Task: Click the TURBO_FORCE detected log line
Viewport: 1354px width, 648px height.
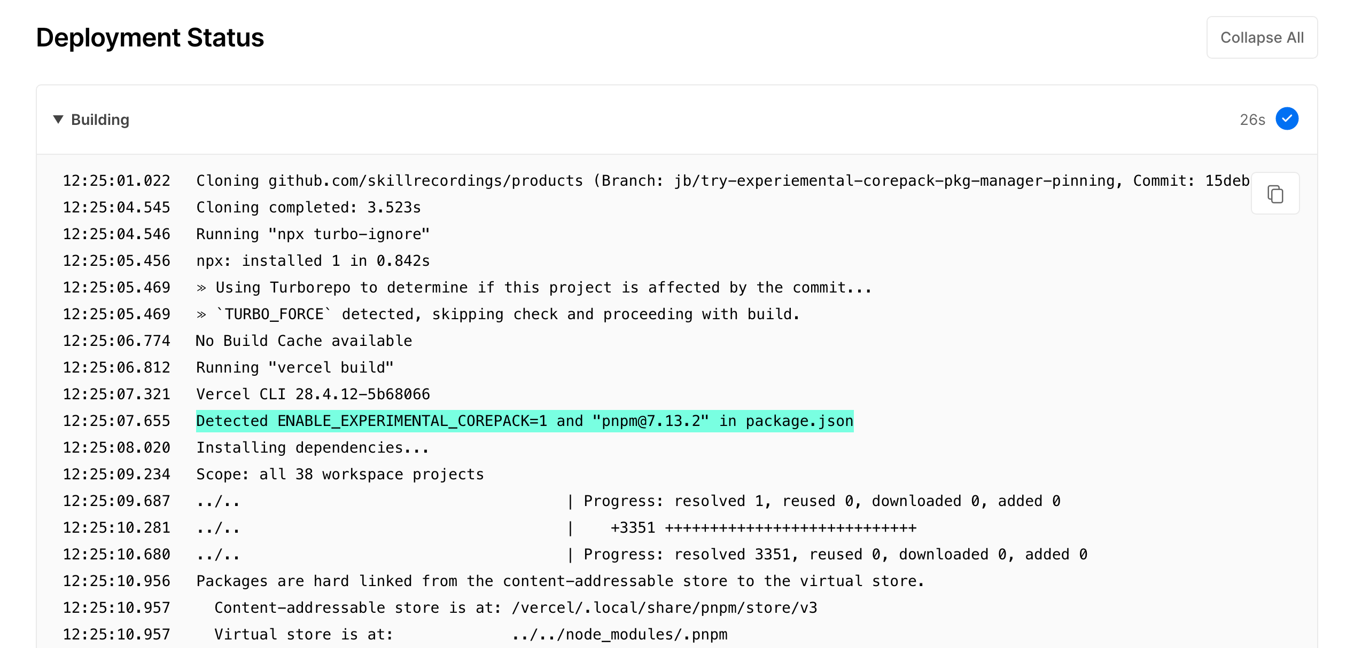Action: tap(497, 314)
